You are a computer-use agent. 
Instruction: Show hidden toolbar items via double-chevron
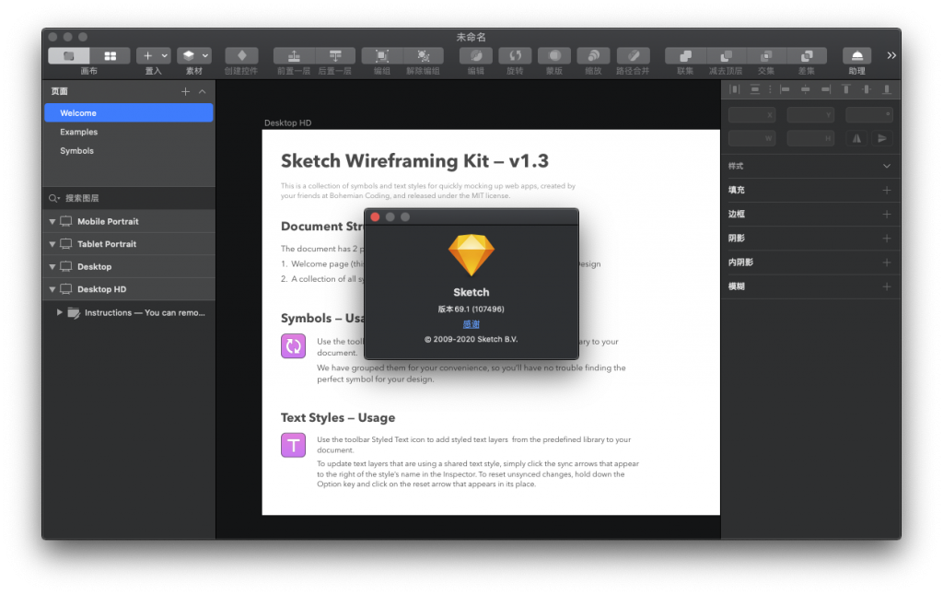[x=891, y=55]
